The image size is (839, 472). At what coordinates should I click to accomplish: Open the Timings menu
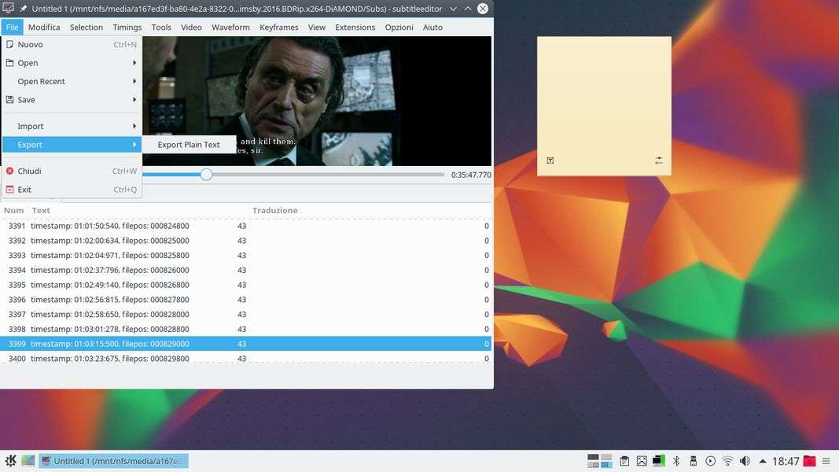[127, 28]
